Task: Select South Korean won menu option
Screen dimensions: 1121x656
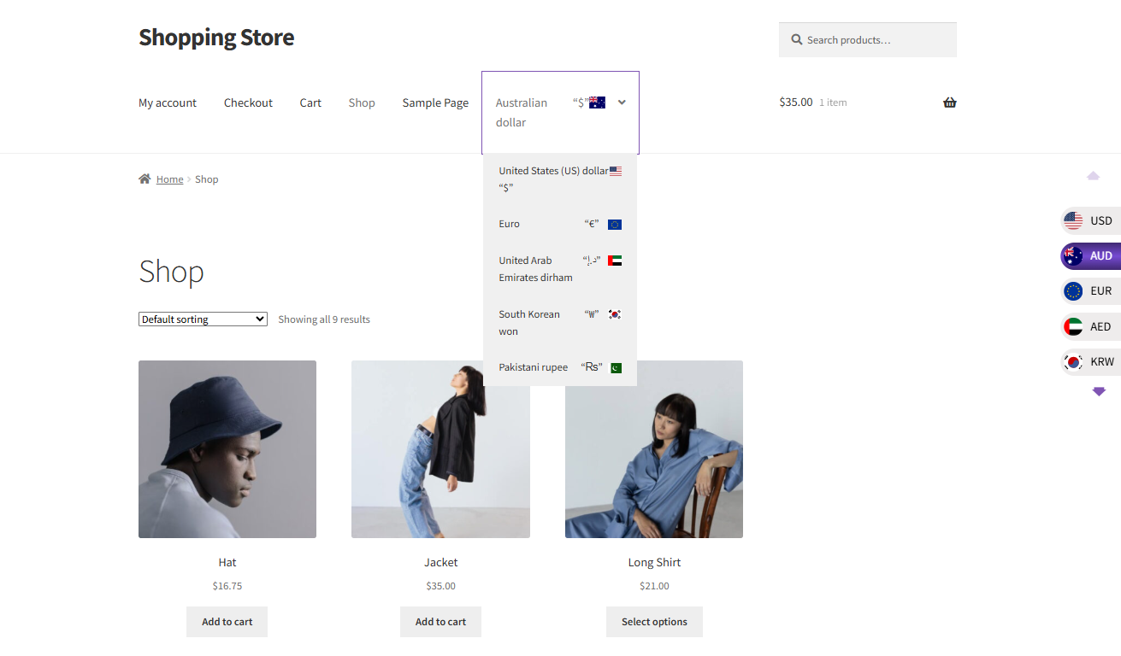Action: (x=560, y=323)
